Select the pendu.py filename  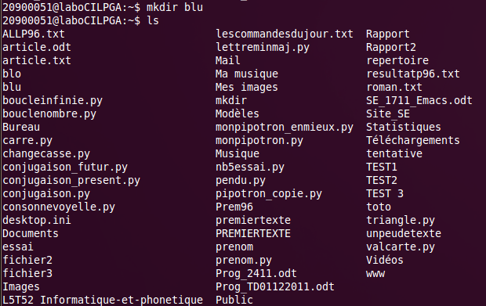click(241, 180)
